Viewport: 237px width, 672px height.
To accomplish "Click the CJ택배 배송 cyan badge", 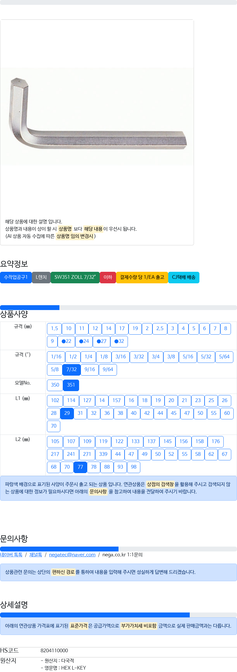I will tap(184, 277).
